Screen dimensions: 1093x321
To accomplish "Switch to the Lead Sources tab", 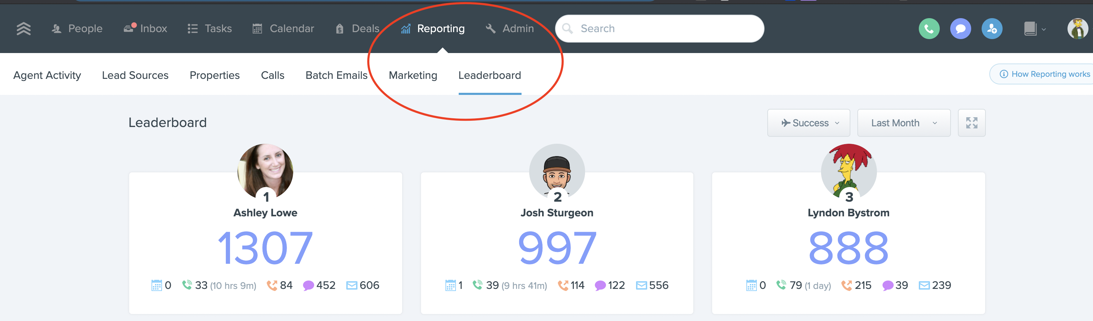I will tap(135, 75).
